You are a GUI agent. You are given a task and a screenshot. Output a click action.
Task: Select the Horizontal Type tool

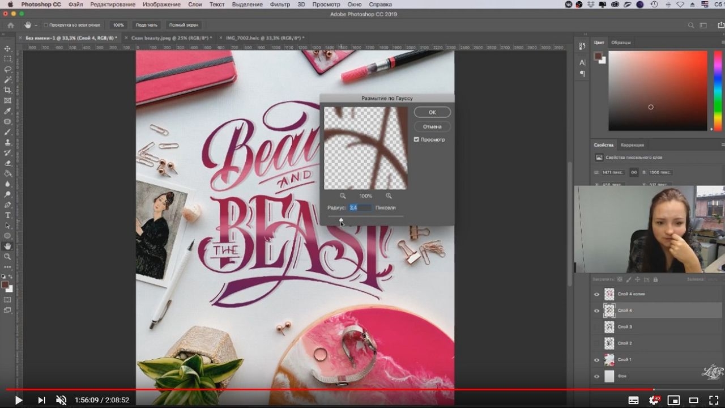pyautogui.click(x=7, y=215)
